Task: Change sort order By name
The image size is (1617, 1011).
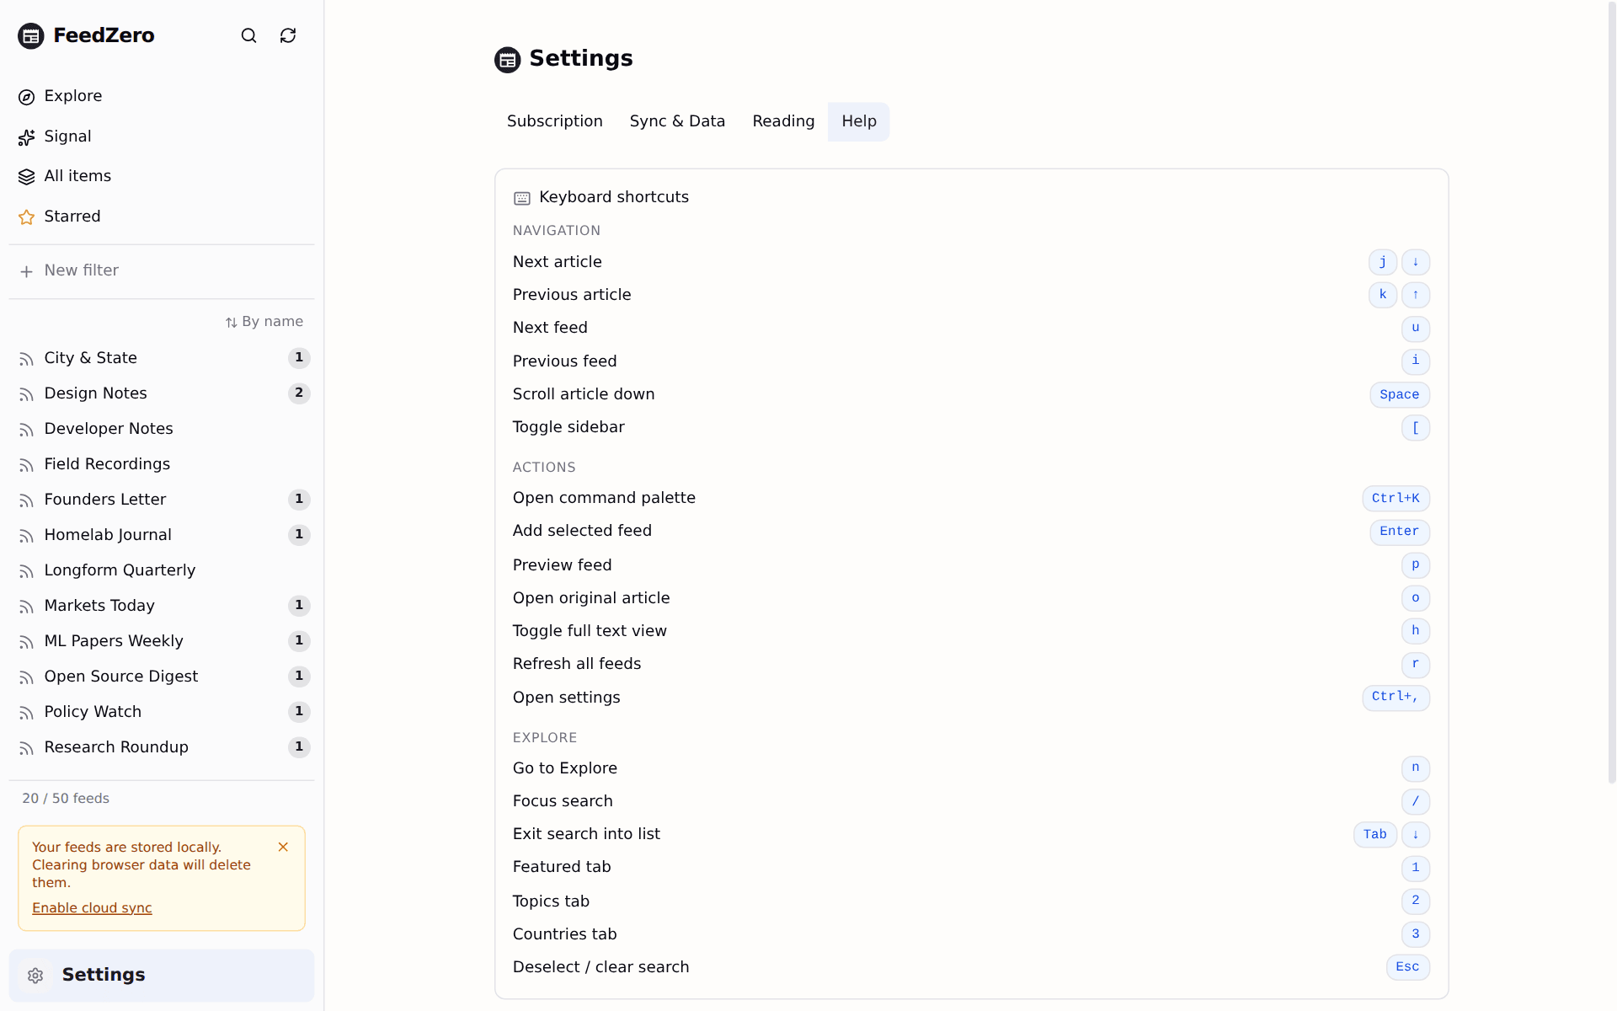Action: (264, 322)
